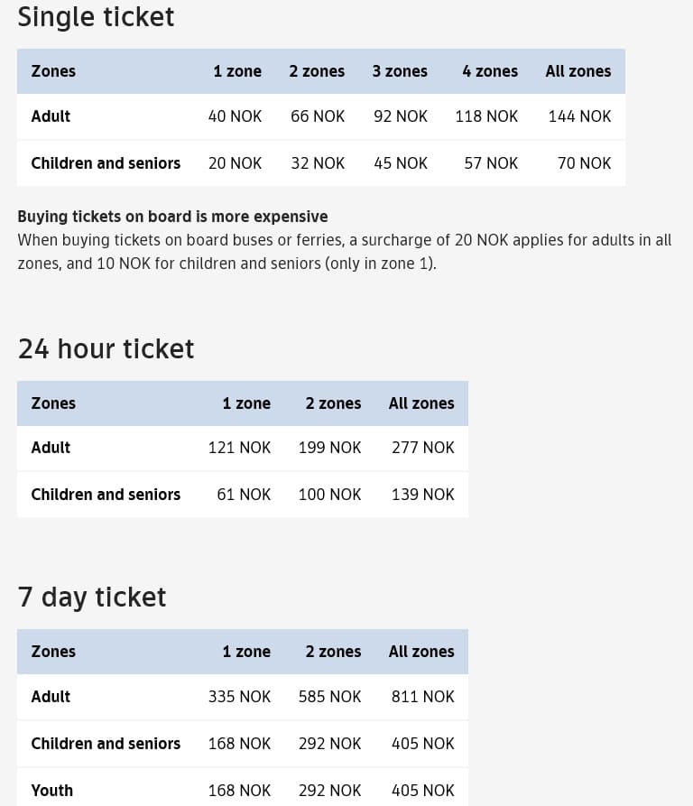The height and width of the screenshot is (806, 693).
Task: Click the 811 NOK all-zones 7 day price
Action: tap(422, 697)
